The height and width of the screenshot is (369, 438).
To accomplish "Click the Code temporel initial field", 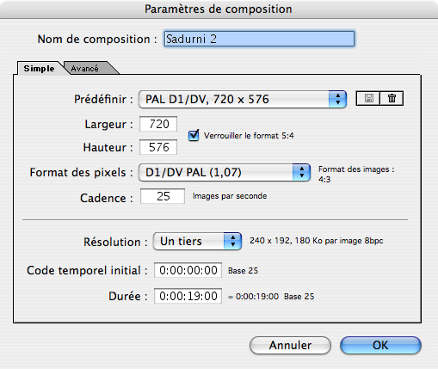I will 188,270.
